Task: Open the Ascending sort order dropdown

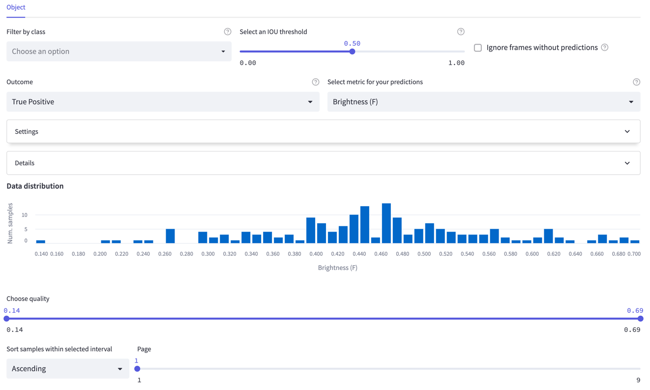Action: pos(67,368)
